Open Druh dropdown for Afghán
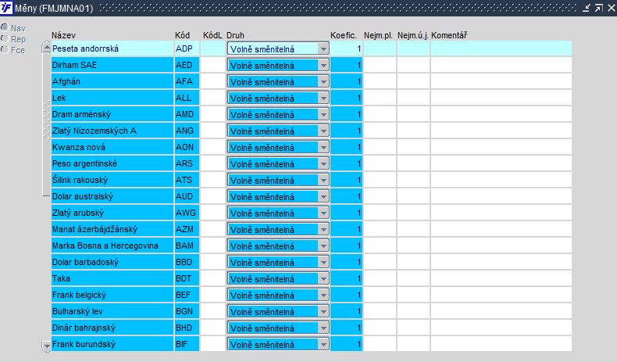The width and height of the screenshot is (617, 362). pyautogui.click(x=323, y=82)
